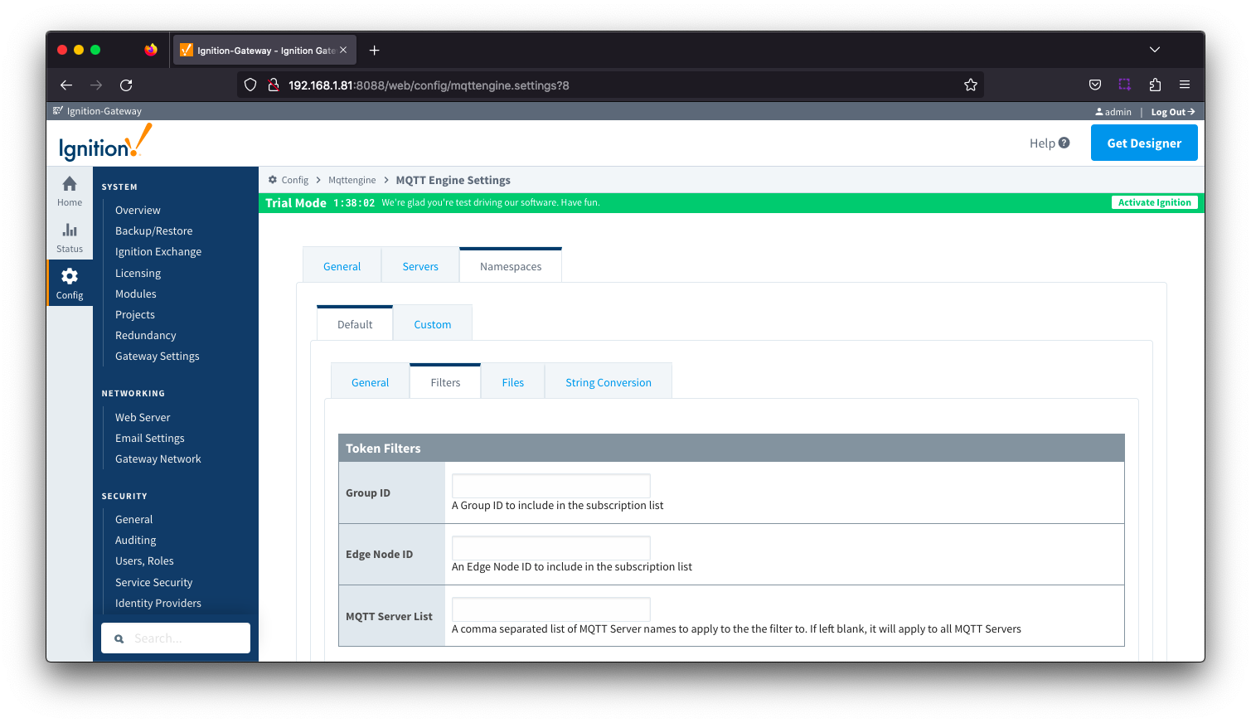
Task: Reload the page with refresh icon
Action: tap(126, 85)
